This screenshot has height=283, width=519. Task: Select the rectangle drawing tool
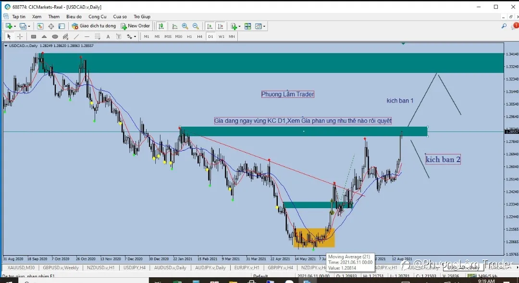tap(34, 36)
